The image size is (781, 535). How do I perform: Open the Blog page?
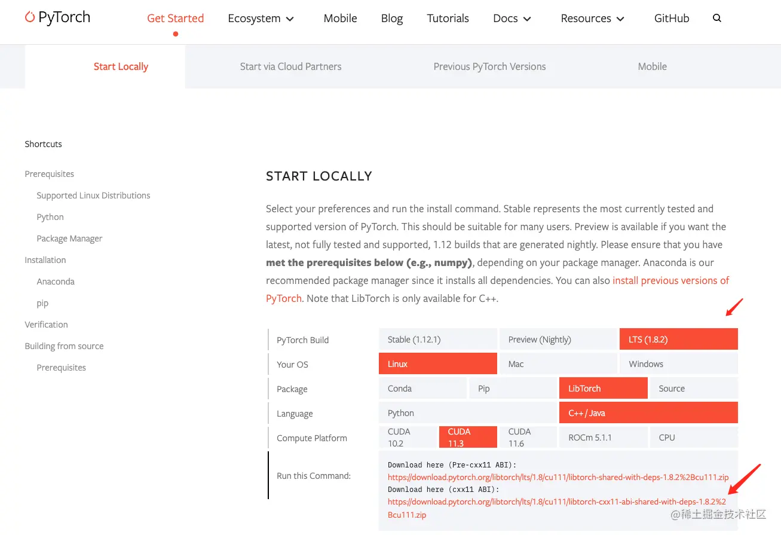[392, 19]
